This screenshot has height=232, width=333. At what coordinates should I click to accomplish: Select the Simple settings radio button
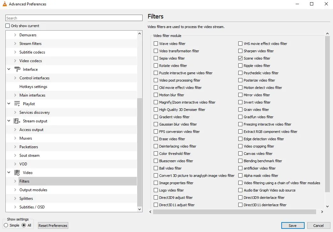click(x=6, y=225)
